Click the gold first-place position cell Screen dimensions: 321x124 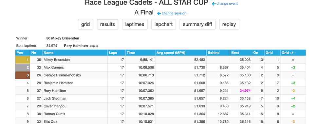(23, 60)
